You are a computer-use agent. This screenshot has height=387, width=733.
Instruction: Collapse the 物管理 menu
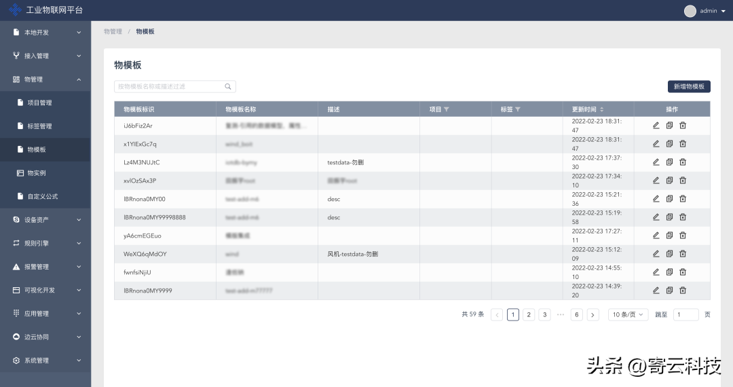(x=45, y=79)
